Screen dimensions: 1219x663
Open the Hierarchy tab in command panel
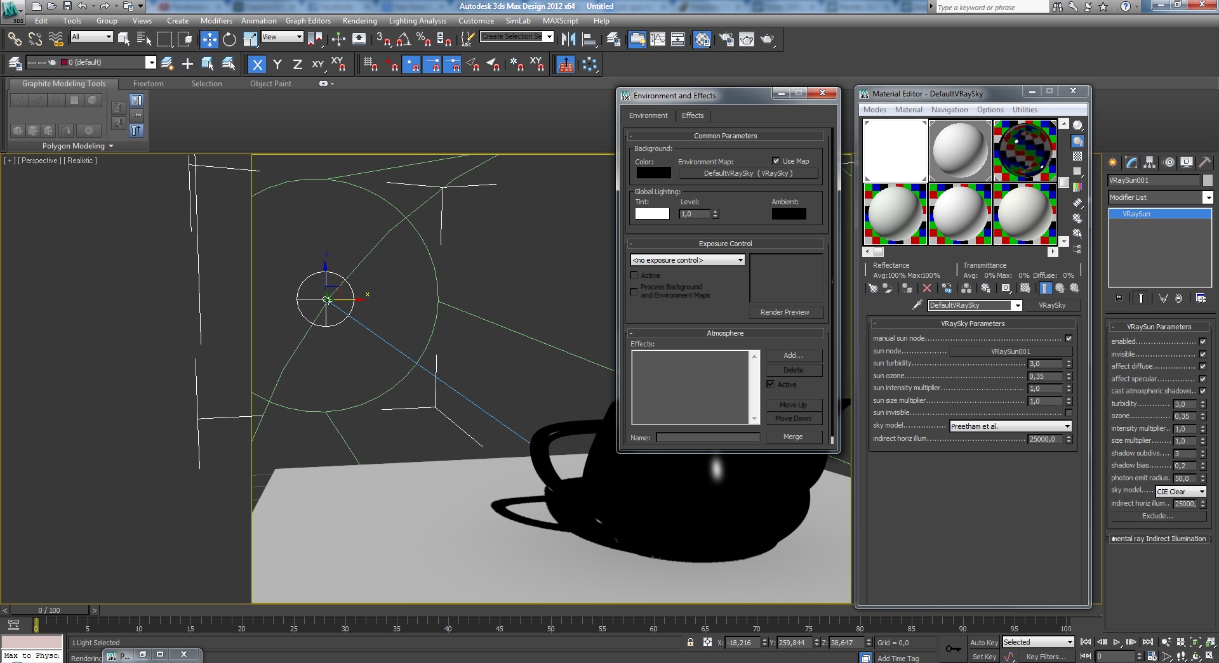pyautogui.click(x=1149, y=162)
